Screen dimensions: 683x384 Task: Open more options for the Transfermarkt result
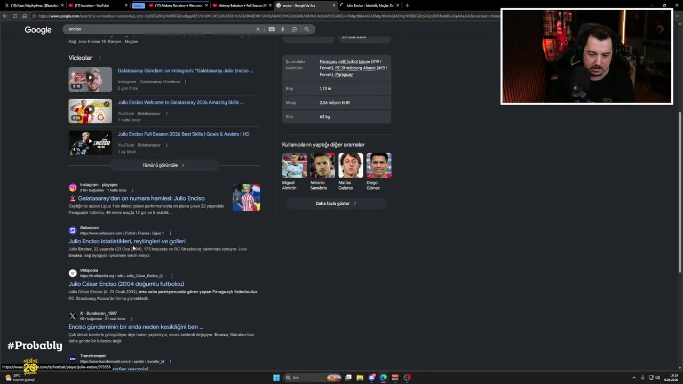point(170,362)
